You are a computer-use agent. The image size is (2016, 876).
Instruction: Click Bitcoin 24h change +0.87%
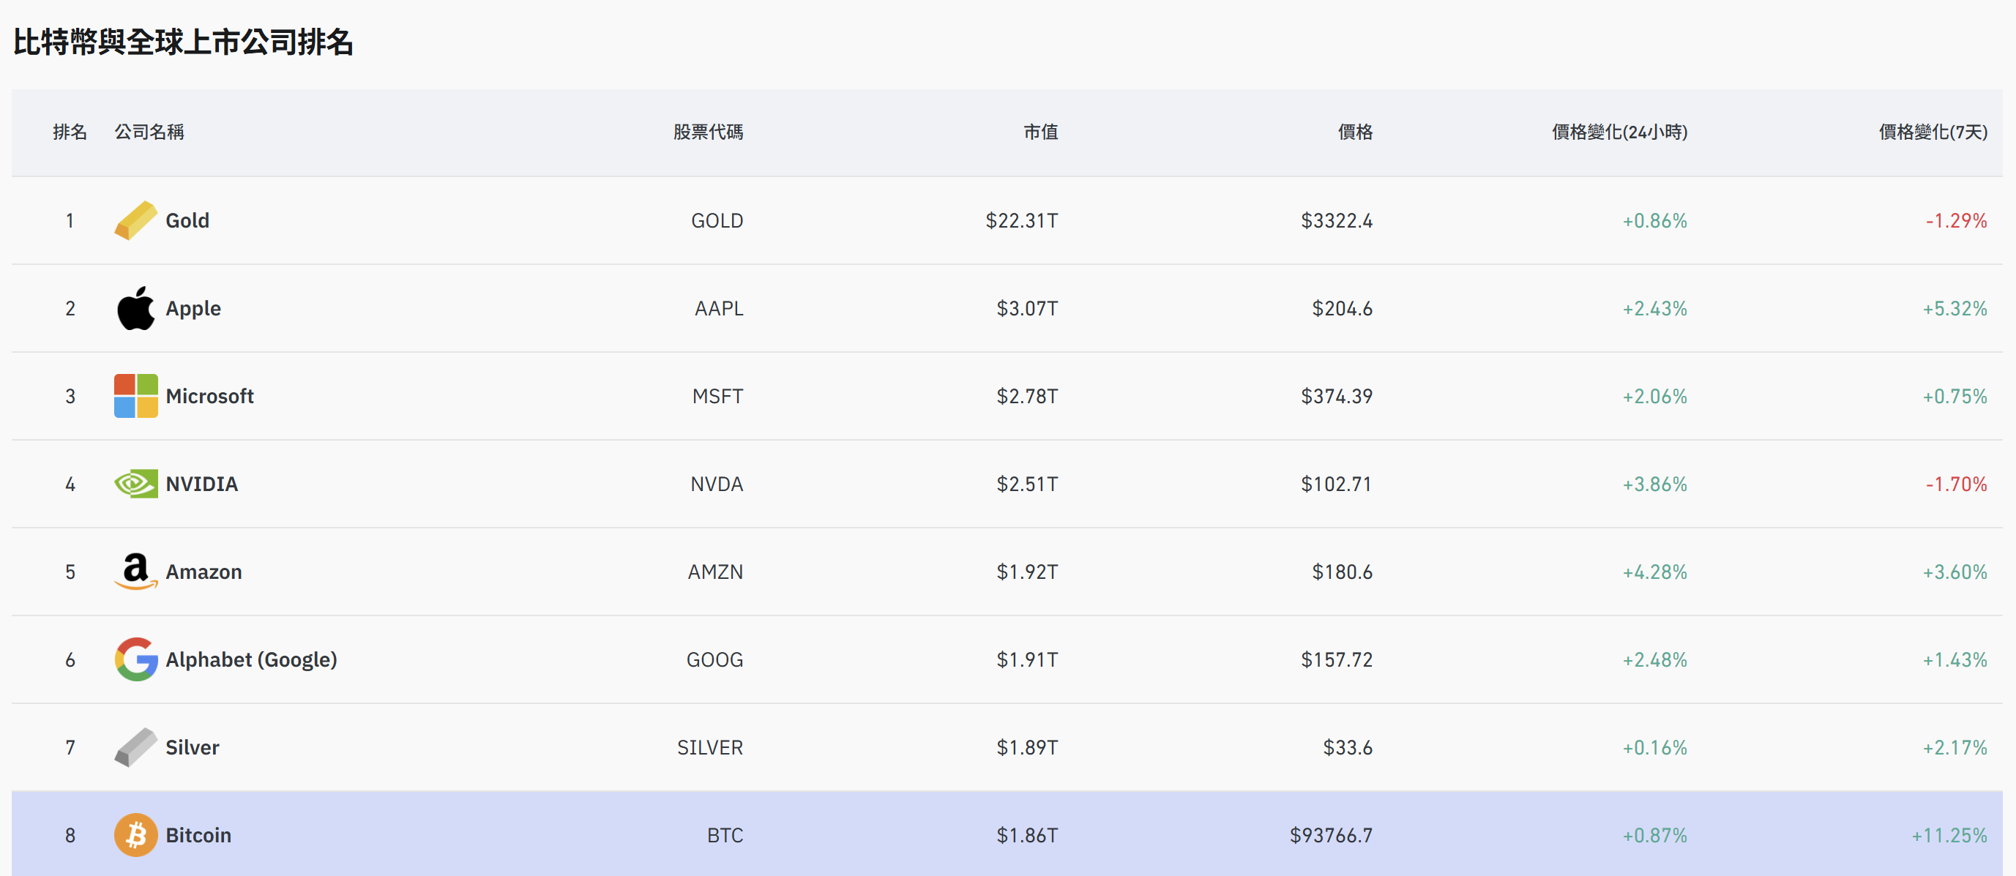1654,835
